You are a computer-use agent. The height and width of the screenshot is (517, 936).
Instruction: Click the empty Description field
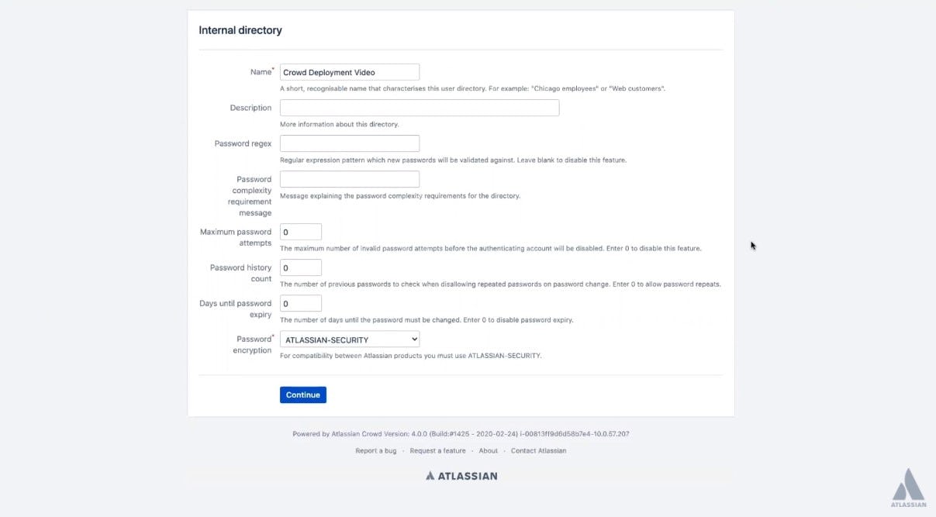419,107
